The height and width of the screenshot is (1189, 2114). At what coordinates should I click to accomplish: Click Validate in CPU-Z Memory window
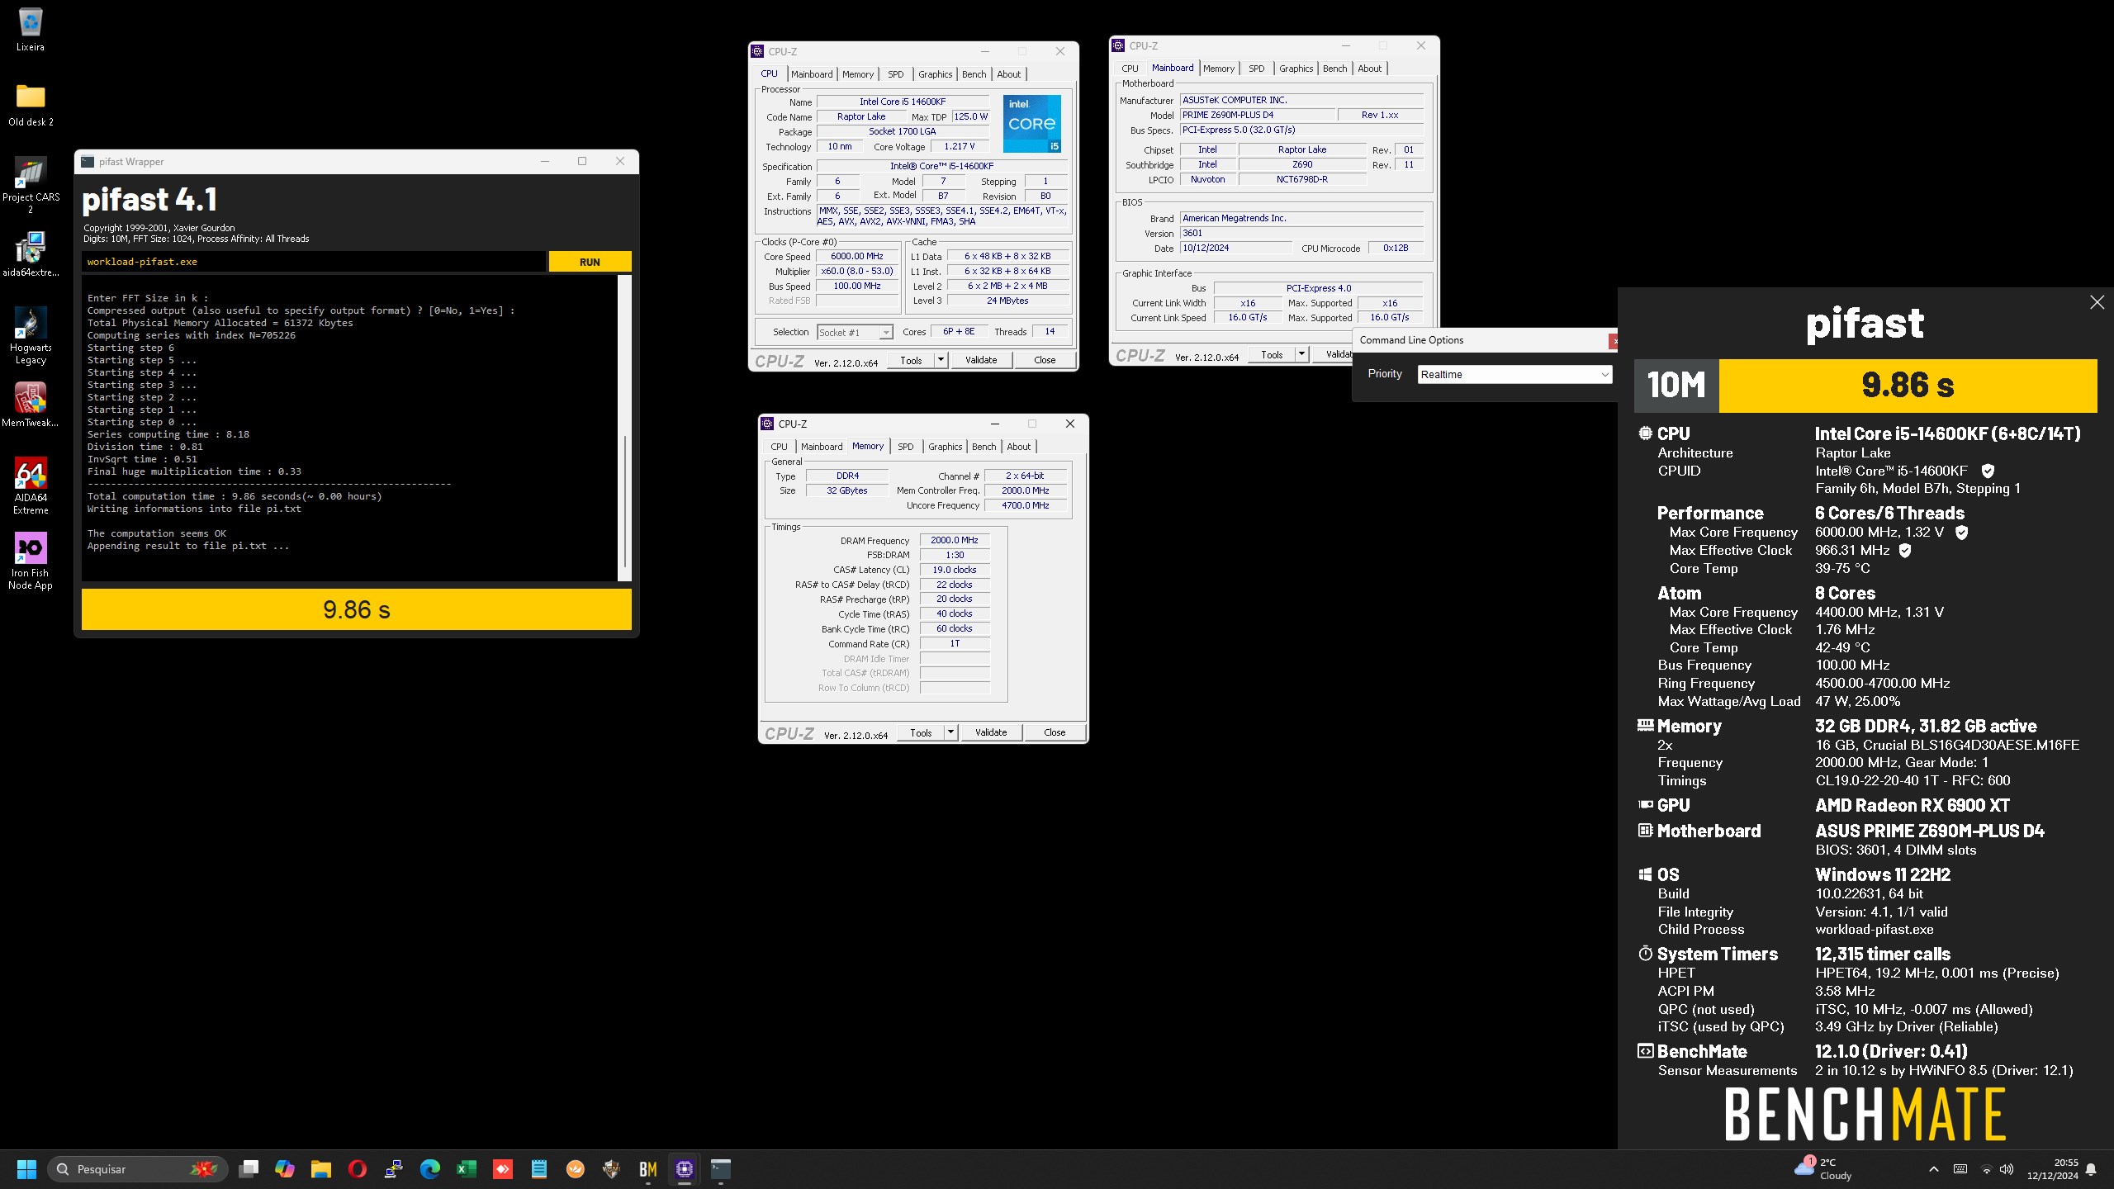(991, 732)
